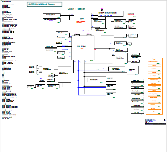Select the 1st M.2 SSD block
This screenshot has width=167, height=152.
(51, 46)
